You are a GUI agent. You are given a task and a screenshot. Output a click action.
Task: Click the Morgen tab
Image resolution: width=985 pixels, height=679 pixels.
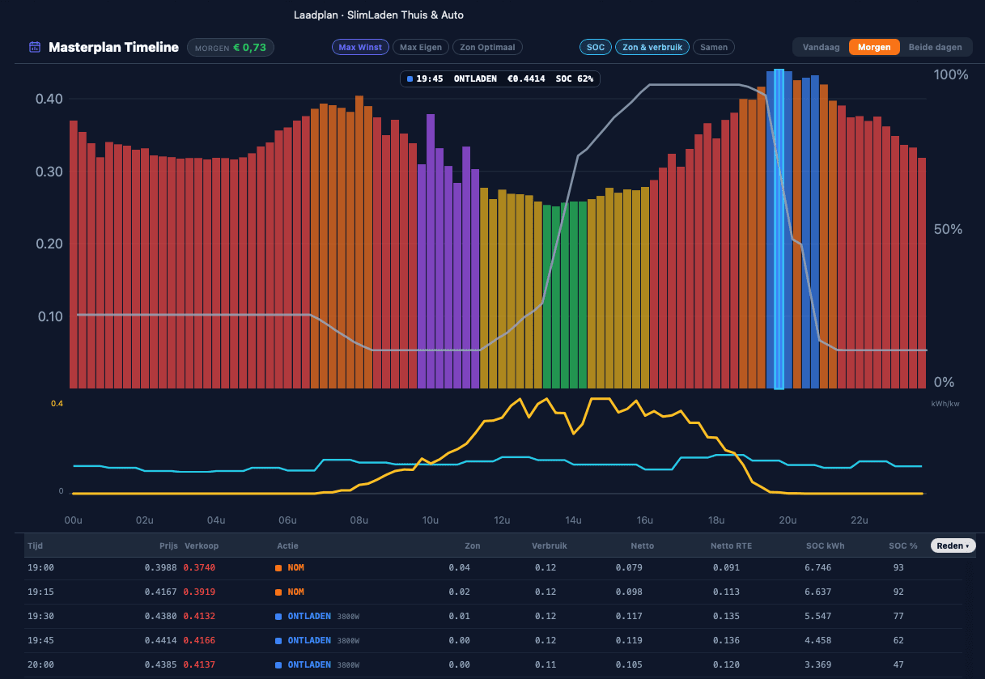point(874,47)
